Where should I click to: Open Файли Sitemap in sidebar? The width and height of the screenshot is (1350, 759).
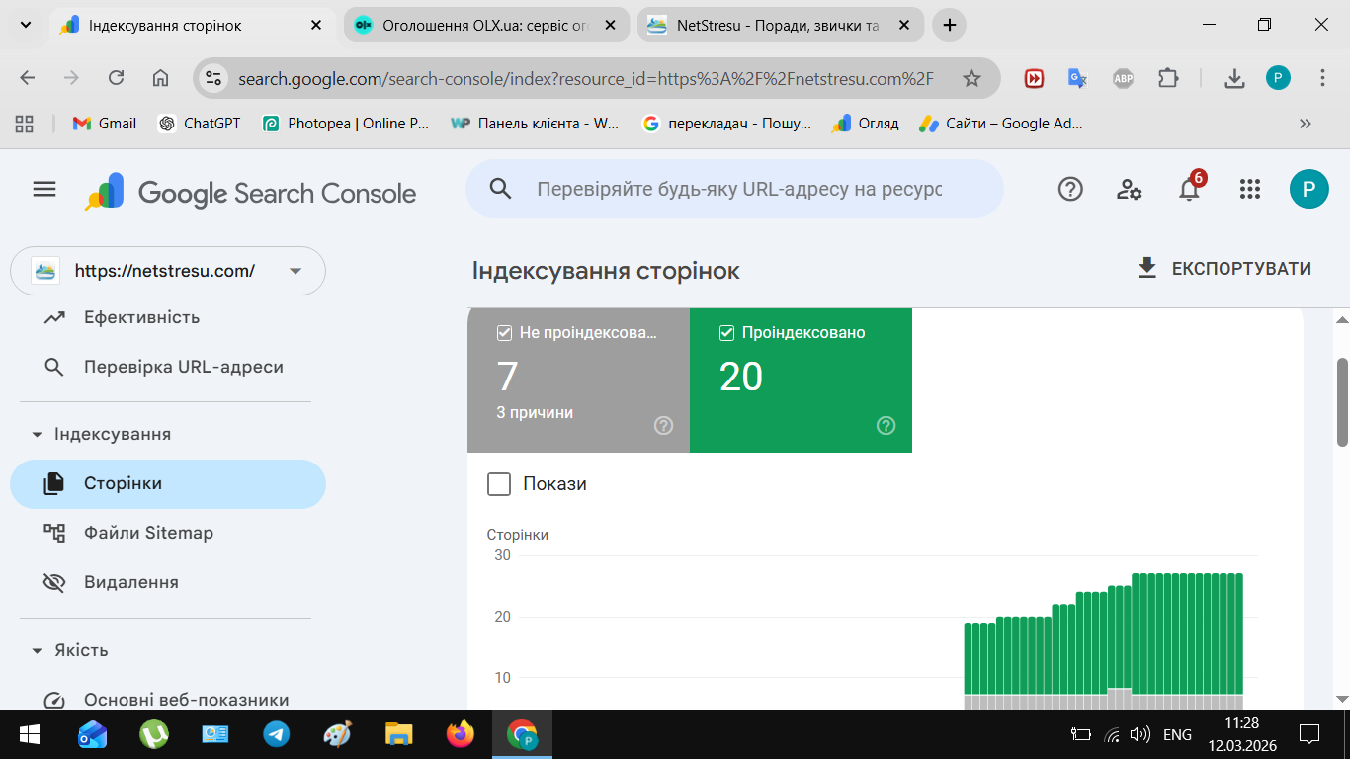tap(148, 533)
